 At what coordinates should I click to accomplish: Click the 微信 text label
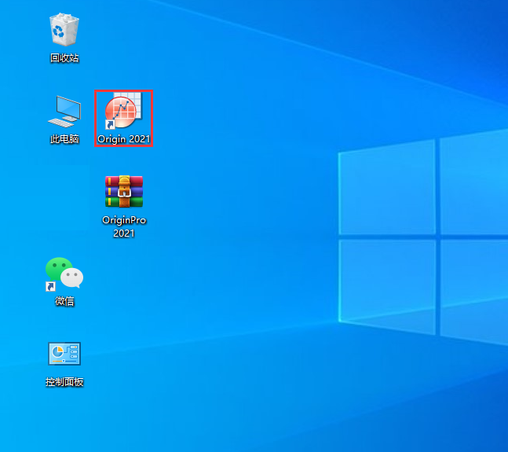coord(64,301)
